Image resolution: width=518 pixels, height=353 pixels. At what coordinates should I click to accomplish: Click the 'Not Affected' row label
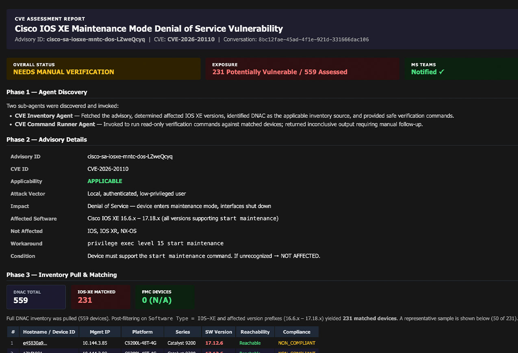pyautogui.click(x=26, y=231)
